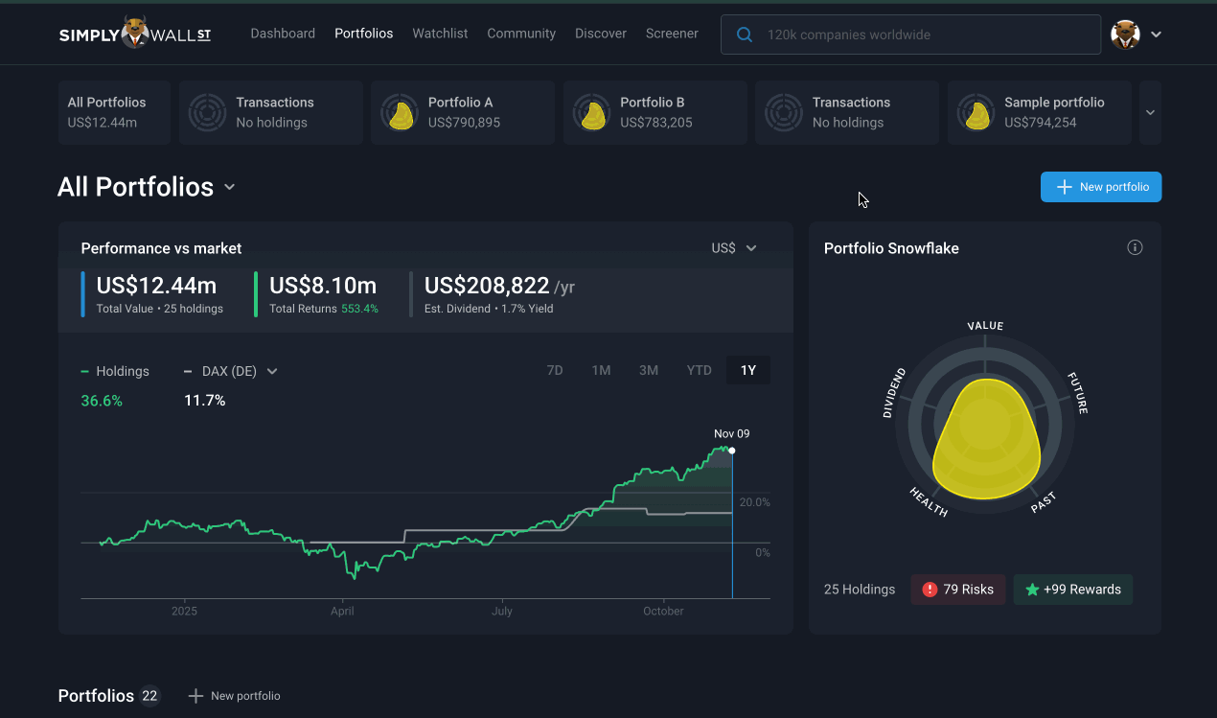1217x718 pixels.
Task: Switch the chart to the YTD range
Action: [x=699, y=369]
